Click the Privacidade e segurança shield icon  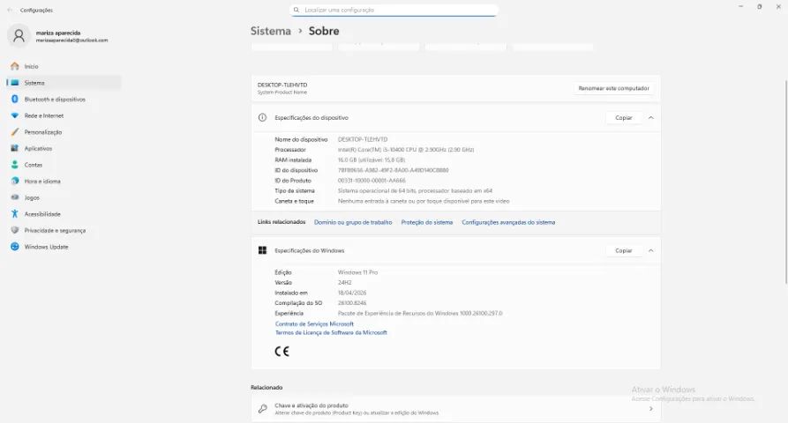[15, 230]
